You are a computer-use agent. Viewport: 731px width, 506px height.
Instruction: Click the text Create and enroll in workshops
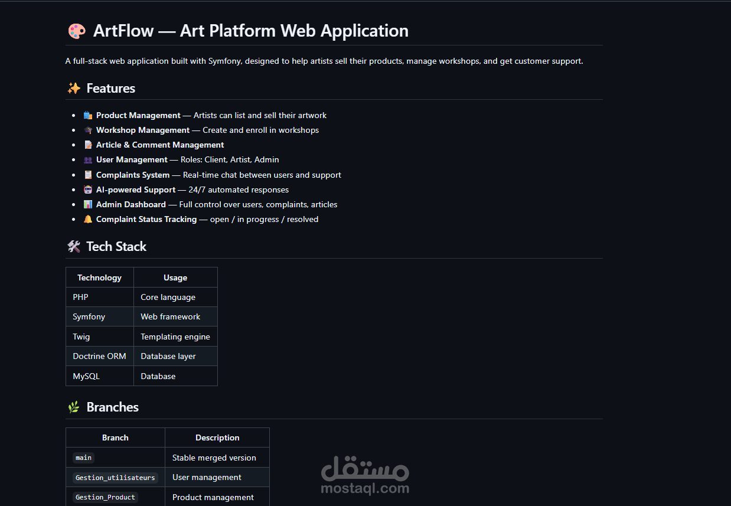click(260, 130)
